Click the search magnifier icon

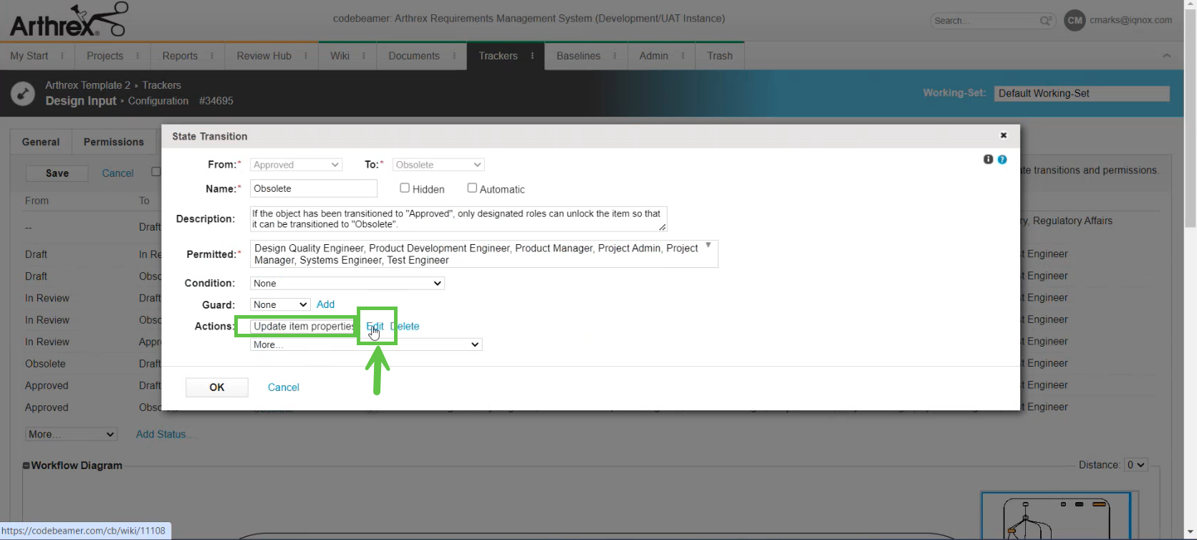click(x=1046, y=21)
